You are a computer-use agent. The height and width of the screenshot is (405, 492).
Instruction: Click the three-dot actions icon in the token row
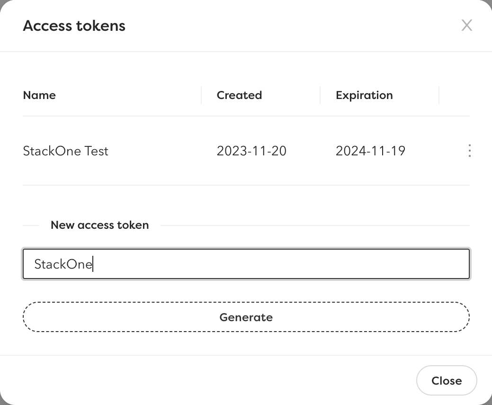(469, 151)
